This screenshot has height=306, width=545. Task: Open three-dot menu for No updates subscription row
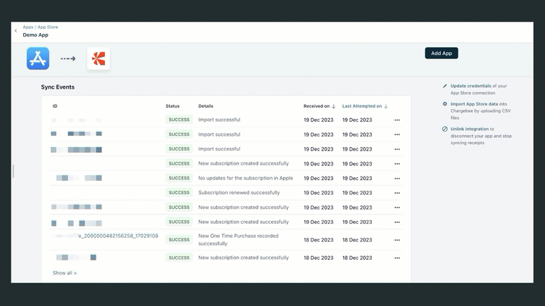pos(397,179)
